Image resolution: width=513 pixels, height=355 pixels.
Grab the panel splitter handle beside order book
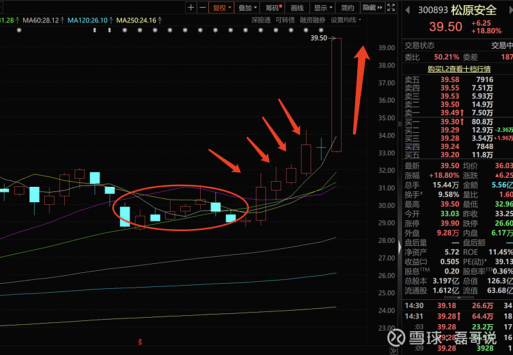(399, 124)
